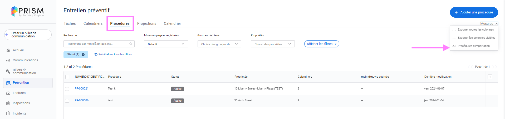The width and height of the screenshot is (505, 119).
Task: Open the Mises en page Default dropdown
Action: [x=166, y=44]
